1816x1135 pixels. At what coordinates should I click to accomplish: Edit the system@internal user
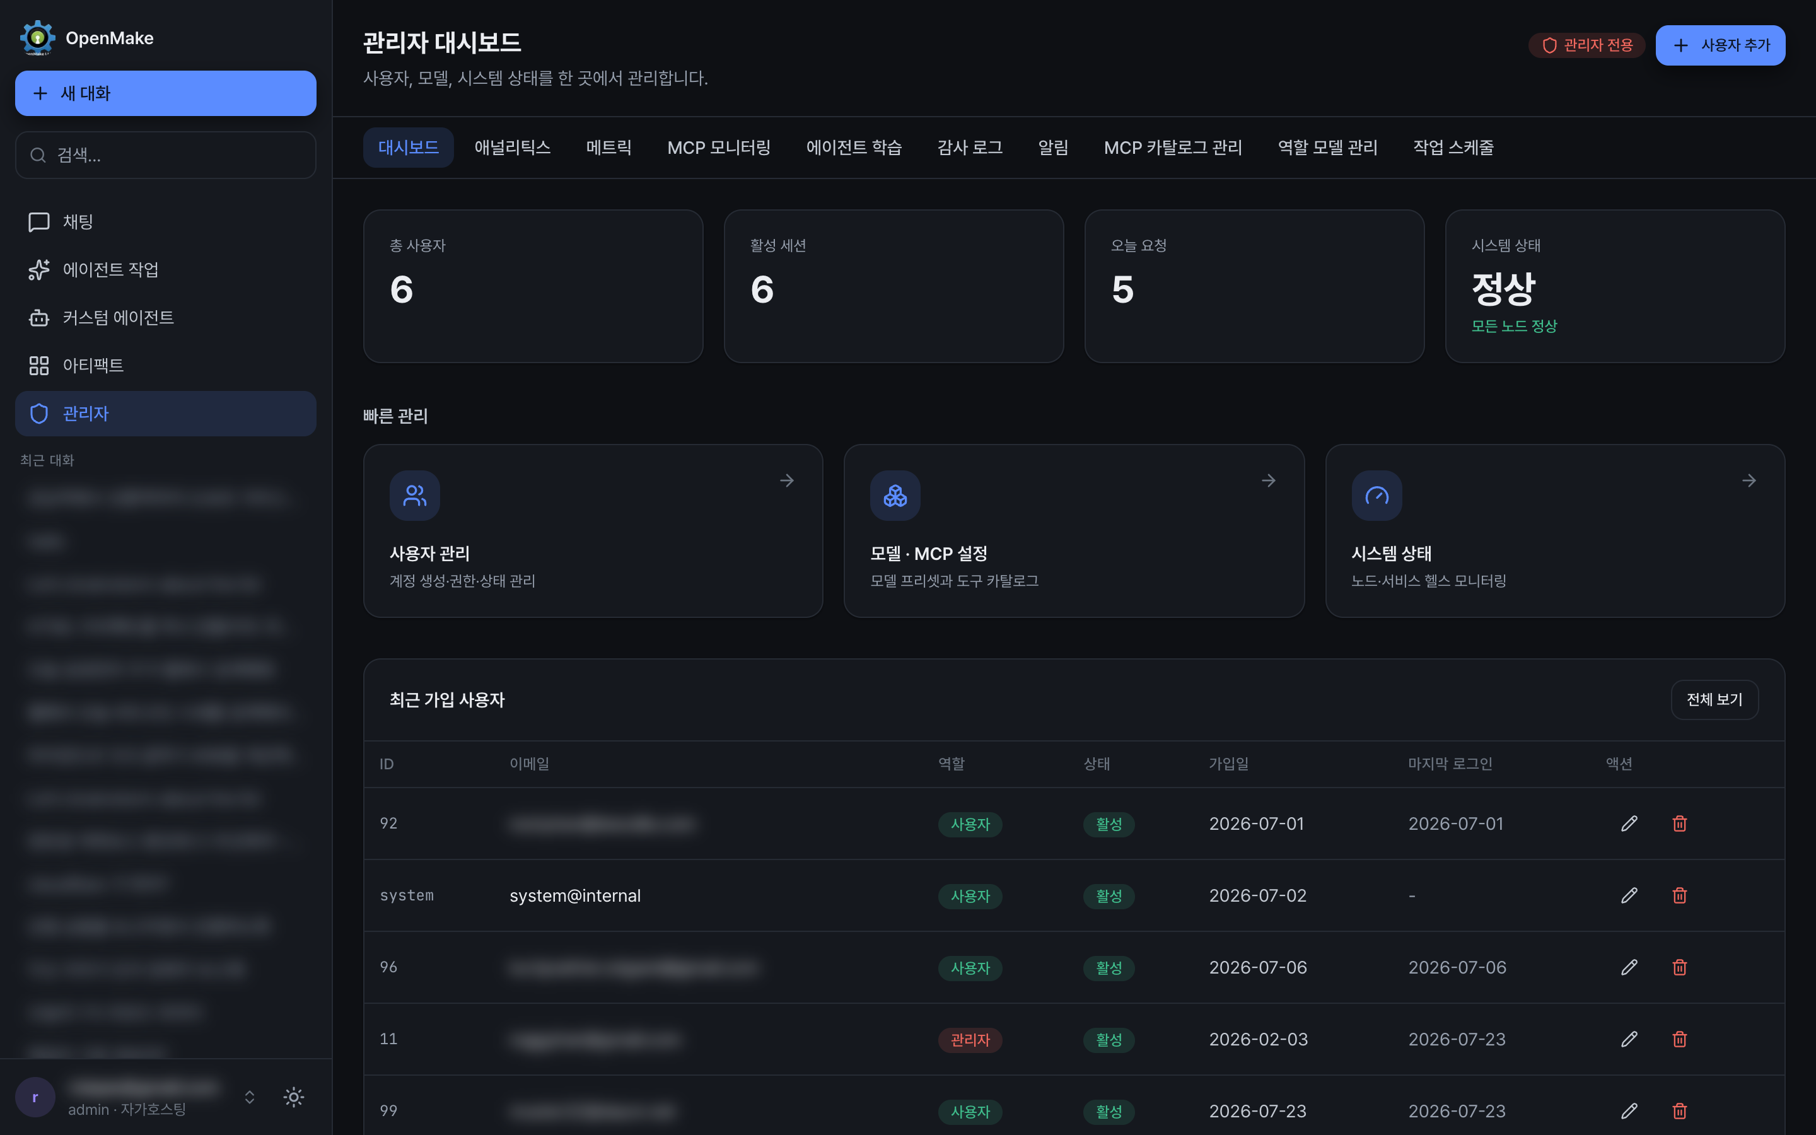[x=1629, y=895]
